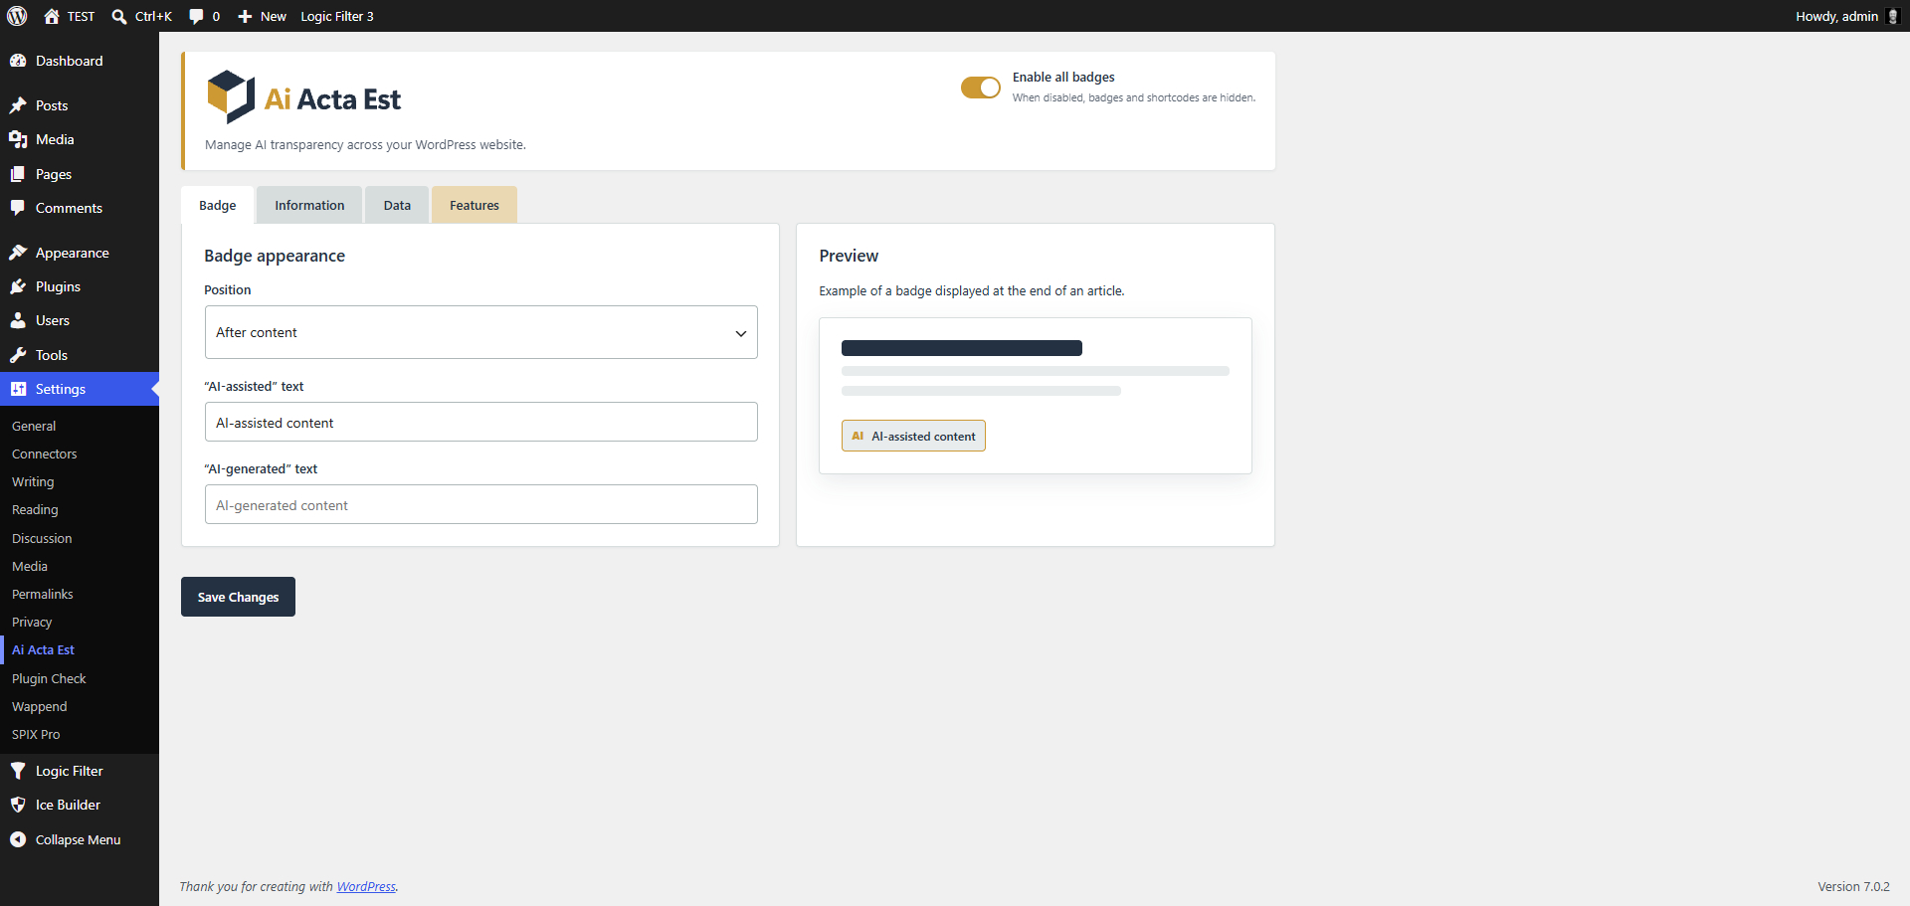The image size is (1910, 906).
Task: Click the Plugins plug icon
Action: coord(18,286)
